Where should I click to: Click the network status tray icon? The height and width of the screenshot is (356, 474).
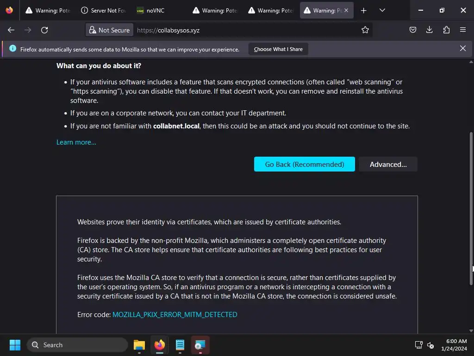coord(418,345)
